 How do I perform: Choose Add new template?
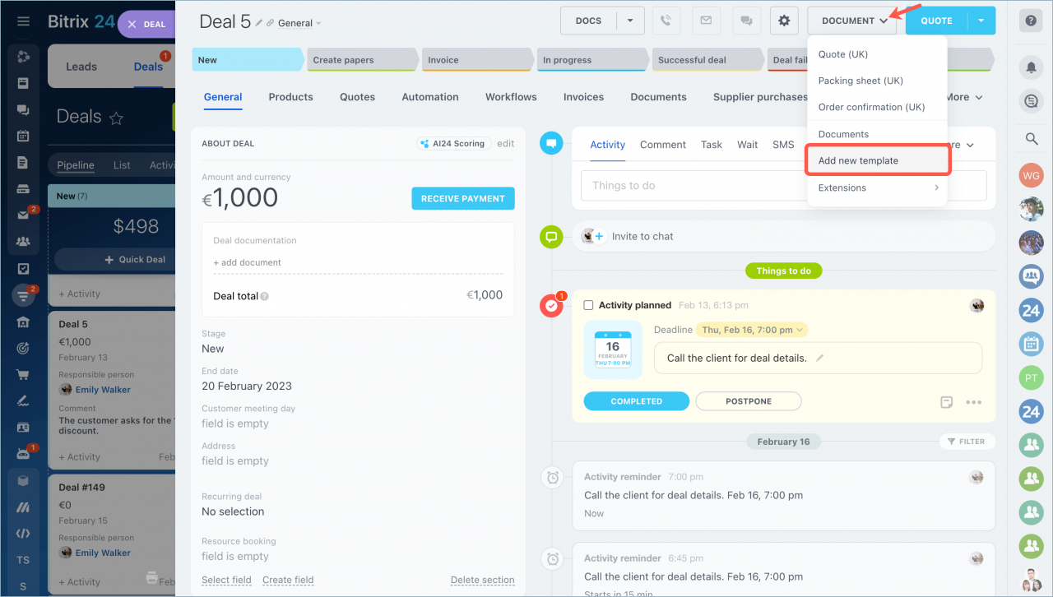(877, 160)
